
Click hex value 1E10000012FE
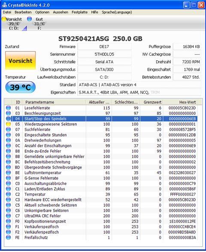182,221
